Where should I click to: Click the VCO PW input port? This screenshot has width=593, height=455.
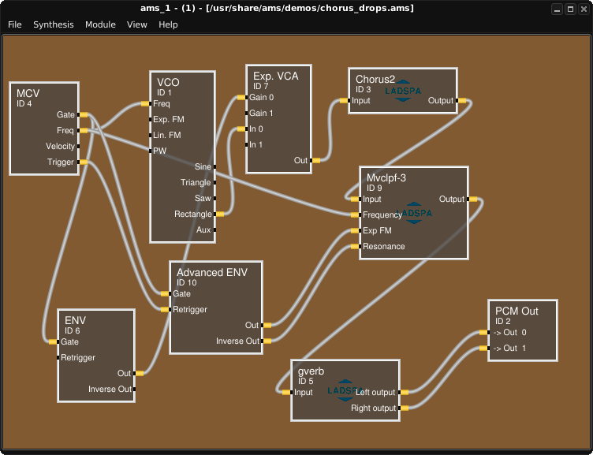(151, 151)
